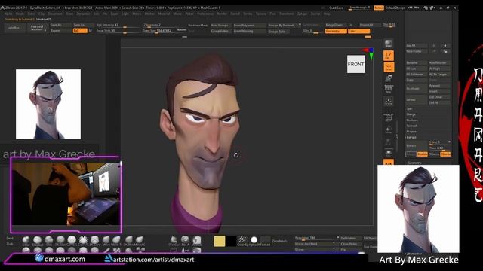Open the Document menu
The width and height of the screenshot is (483, 271).
click(55, 14)
